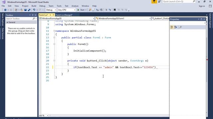This screenshot has height=119, width=213.
Task: Open the View menu
Action: 17,6
